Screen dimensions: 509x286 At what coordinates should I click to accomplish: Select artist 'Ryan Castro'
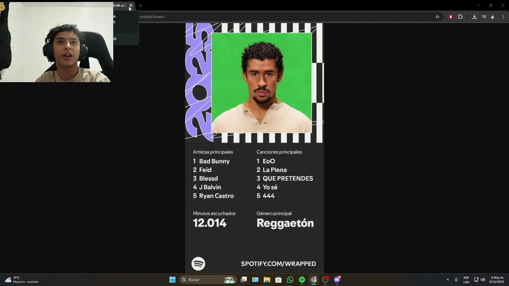[216, 196]
